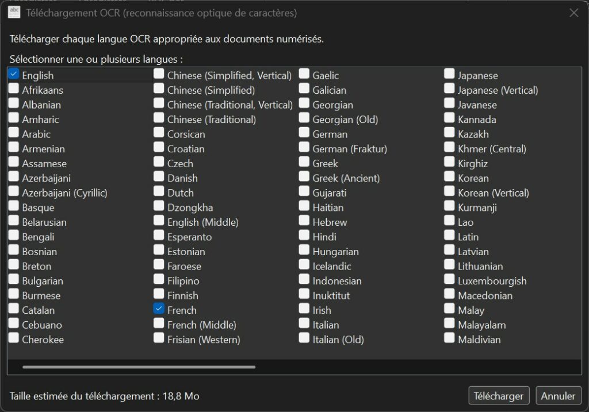Click the OCR download dialog icon
This screenshot has width=589, height=412.
click(13, 12)
